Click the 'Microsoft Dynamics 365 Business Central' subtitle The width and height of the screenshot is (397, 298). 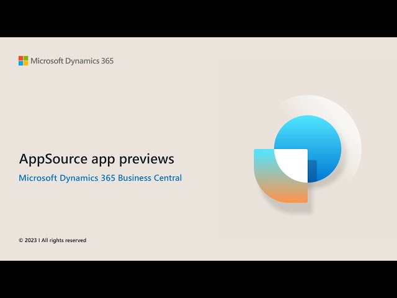tap(100, 178)
